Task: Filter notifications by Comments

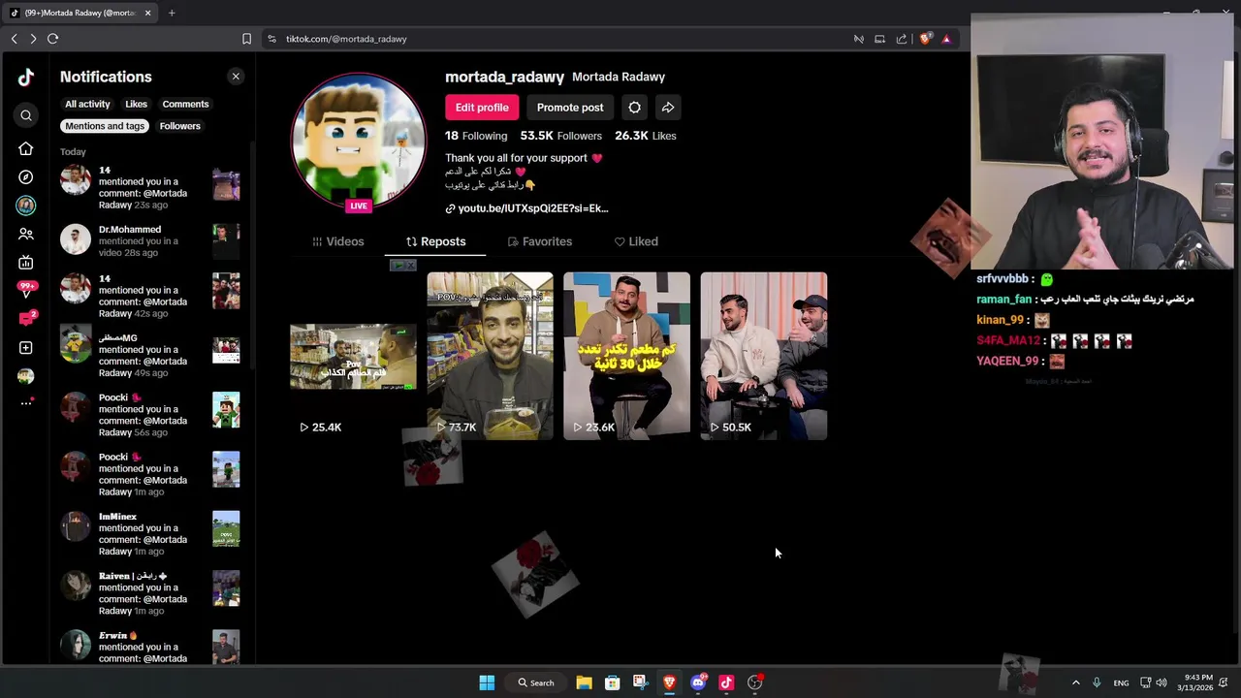Action: pyautogui.click(x=185, y=104)
